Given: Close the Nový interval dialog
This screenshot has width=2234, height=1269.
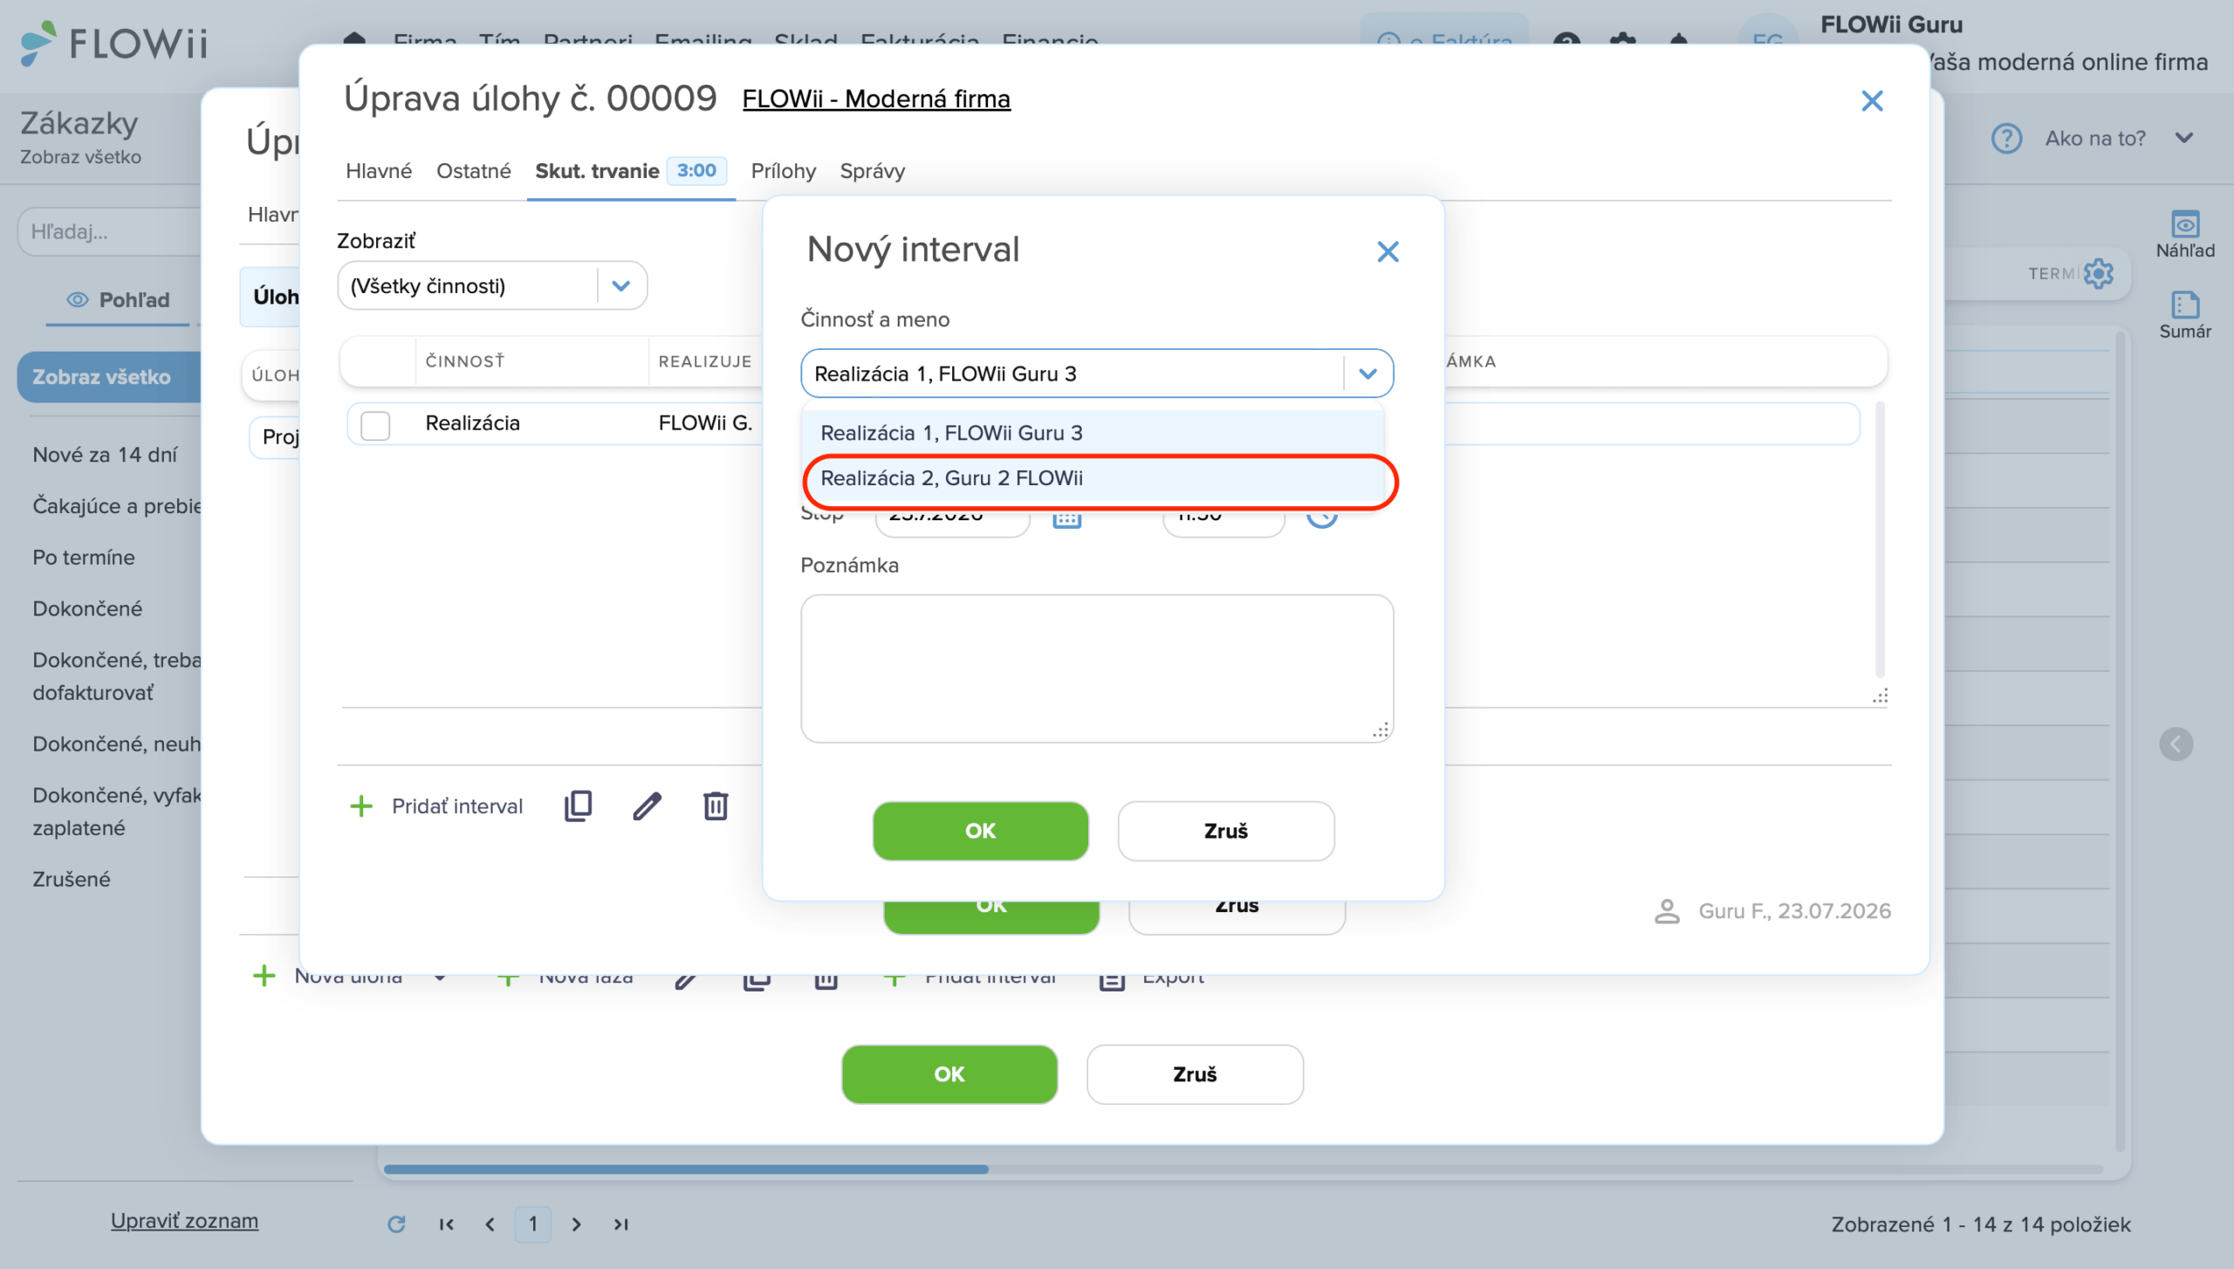Looking at the screenshot, I should [1388, 251].
